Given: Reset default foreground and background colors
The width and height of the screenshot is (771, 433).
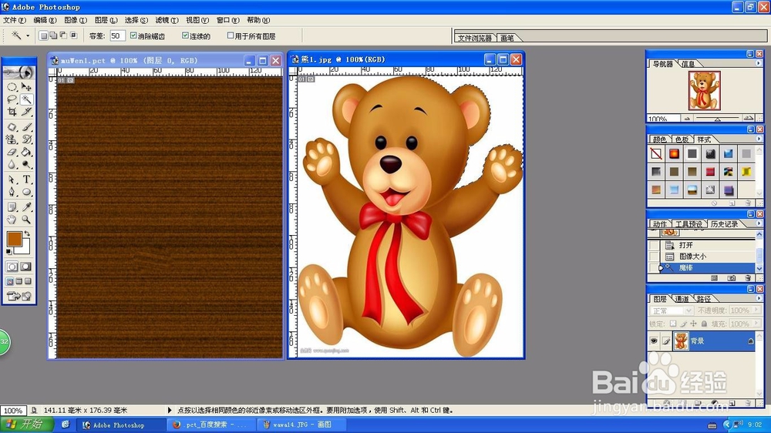Looking at the screenshot, I should (8, 252).
